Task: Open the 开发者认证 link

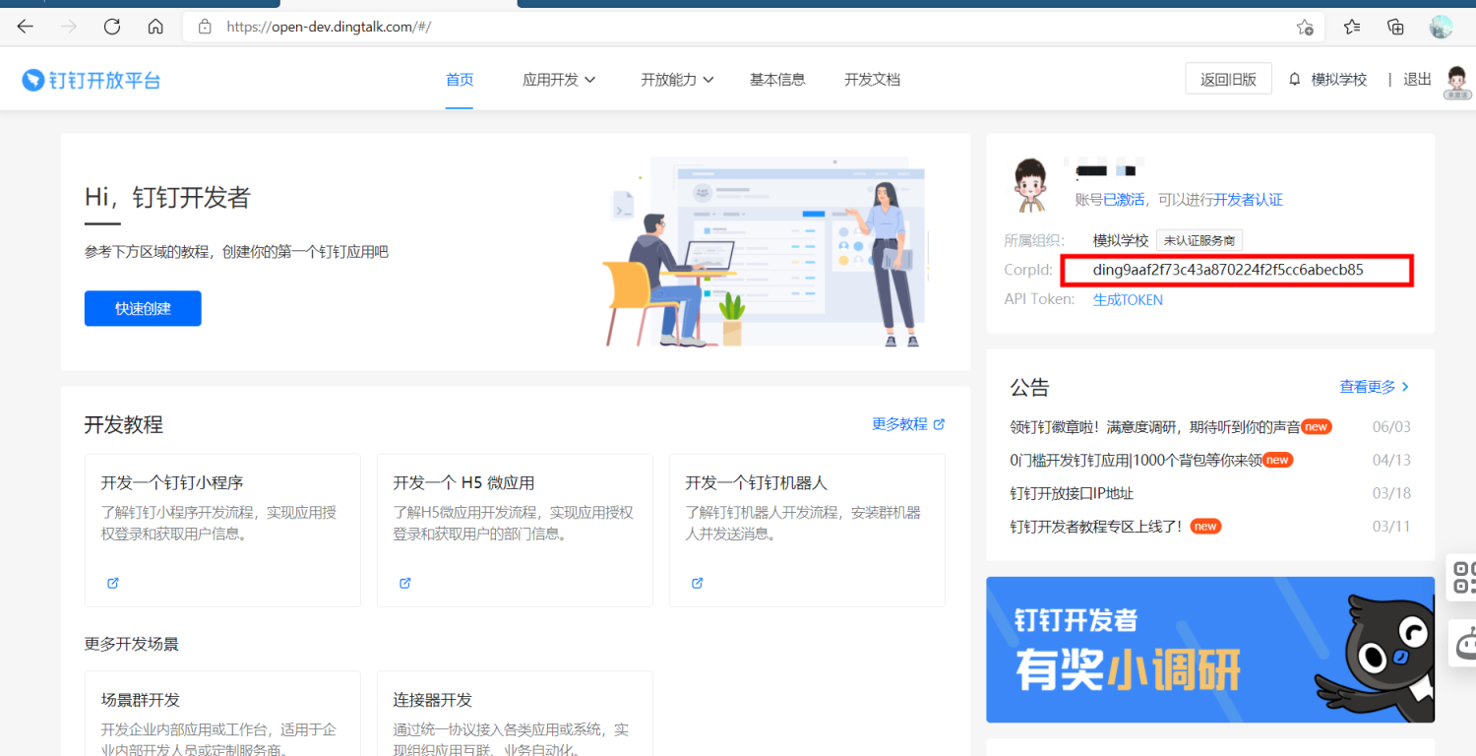Action: [x=1249, y=200]
